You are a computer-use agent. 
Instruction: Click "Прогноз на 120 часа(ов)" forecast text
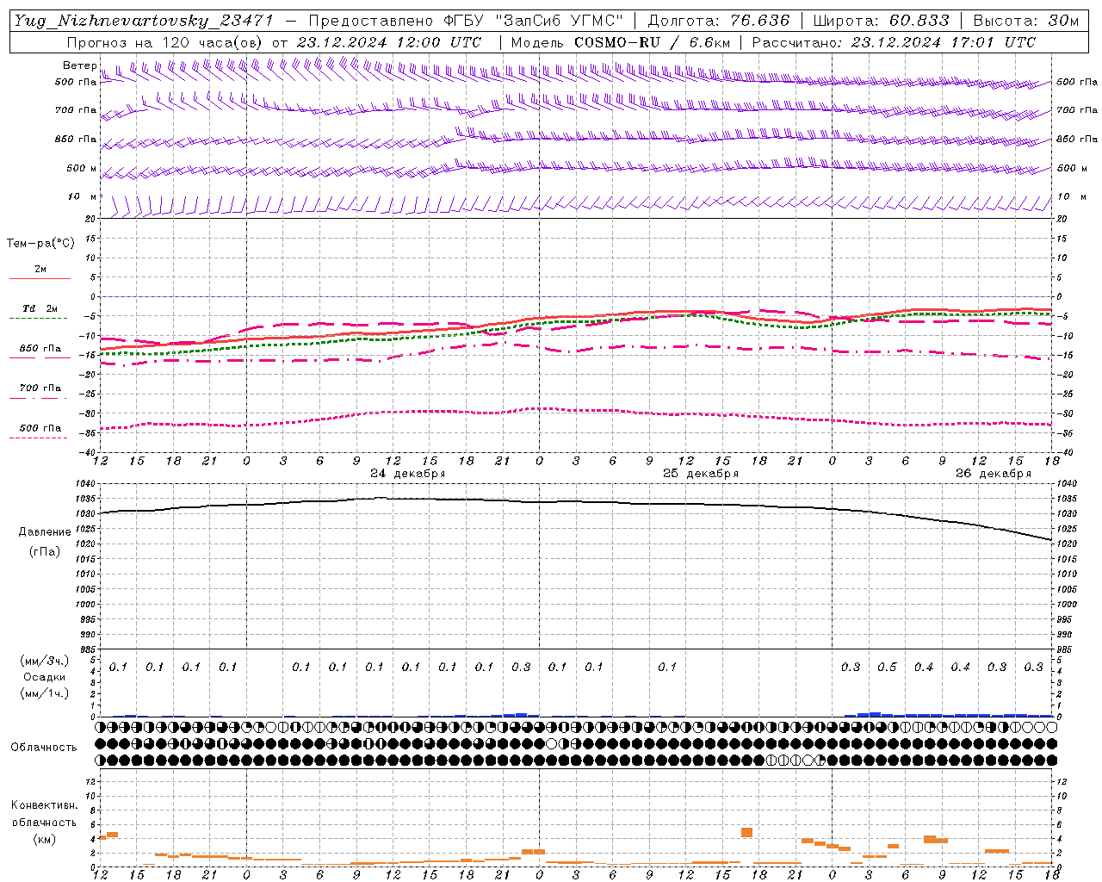(x=165, y=42)
